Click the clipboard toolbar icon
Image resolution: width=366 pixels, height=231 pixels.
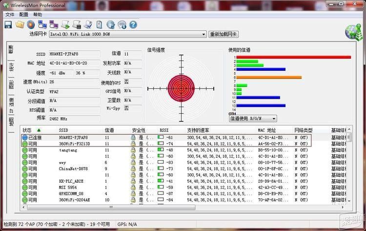100,24
